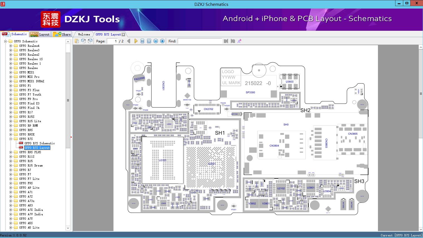This screenshot has height=238, width=423.
Task: Expand the OPPO A5S folder
Action: coord(11,223)
